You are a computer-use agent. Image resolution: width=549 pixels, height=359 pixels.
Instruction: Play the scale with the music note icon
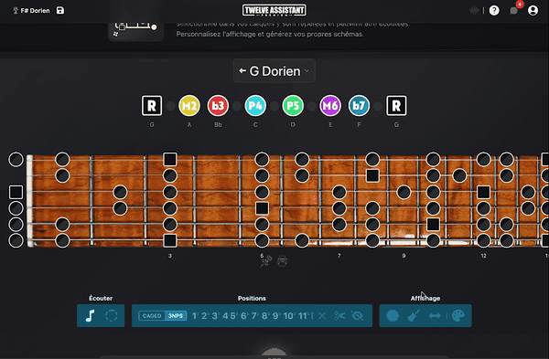coord(90,316)
